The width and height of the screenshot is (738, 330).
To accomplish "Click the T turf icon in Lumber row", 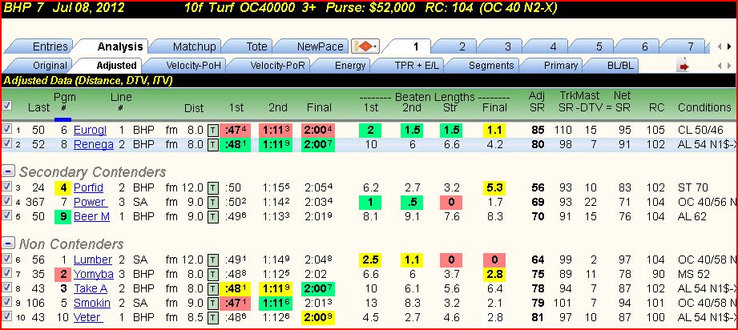I will (x=212, y=260).
